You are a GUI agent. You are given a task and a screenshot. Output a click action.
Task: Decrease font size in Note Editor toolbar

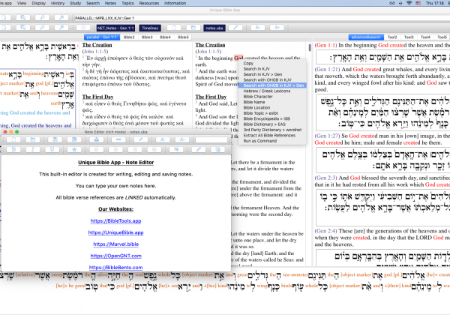163,139
